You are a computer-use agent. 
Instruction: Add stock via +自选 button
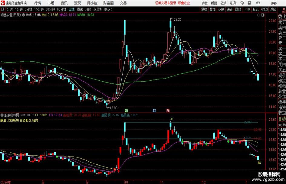(x=265, y=9)
